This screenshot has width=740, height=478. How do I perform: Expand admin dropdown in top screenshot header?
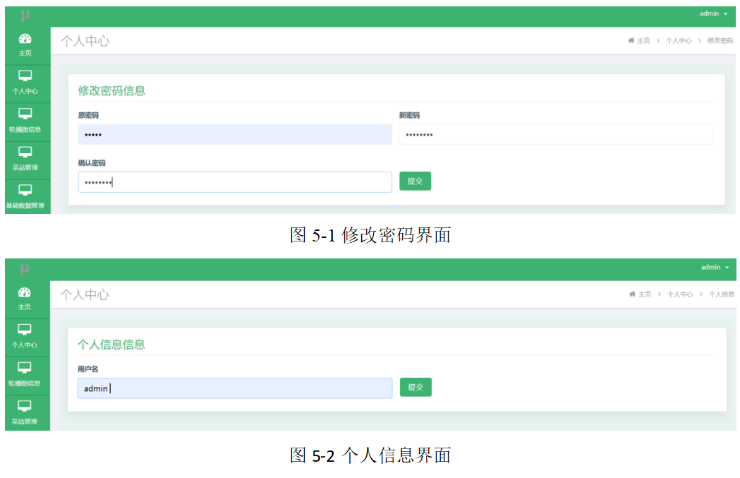click(714, 13)
